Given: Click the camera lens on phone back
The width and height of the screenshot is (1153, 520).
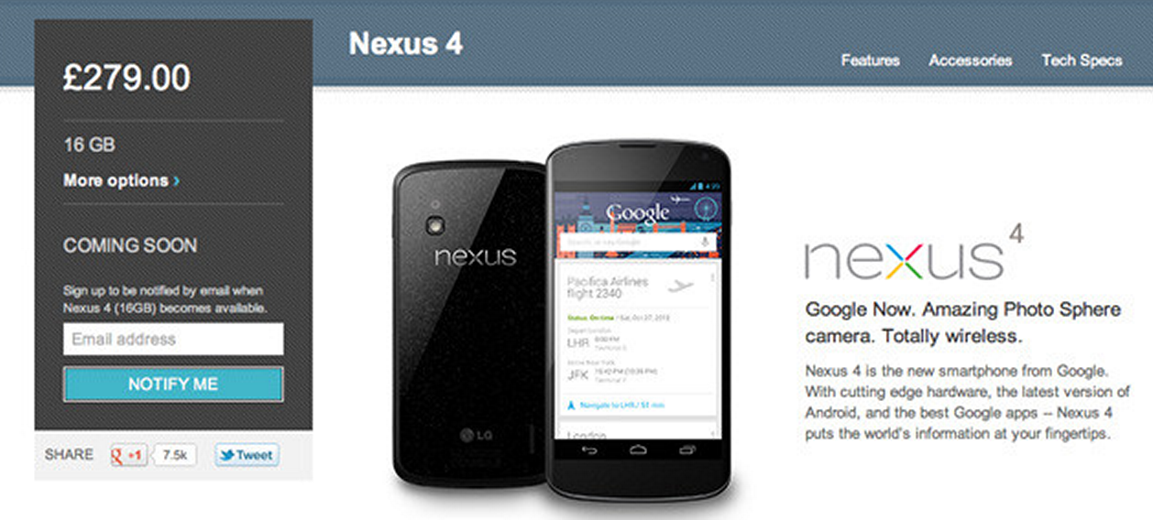Looking at the screenshot, I should [434, 224].
